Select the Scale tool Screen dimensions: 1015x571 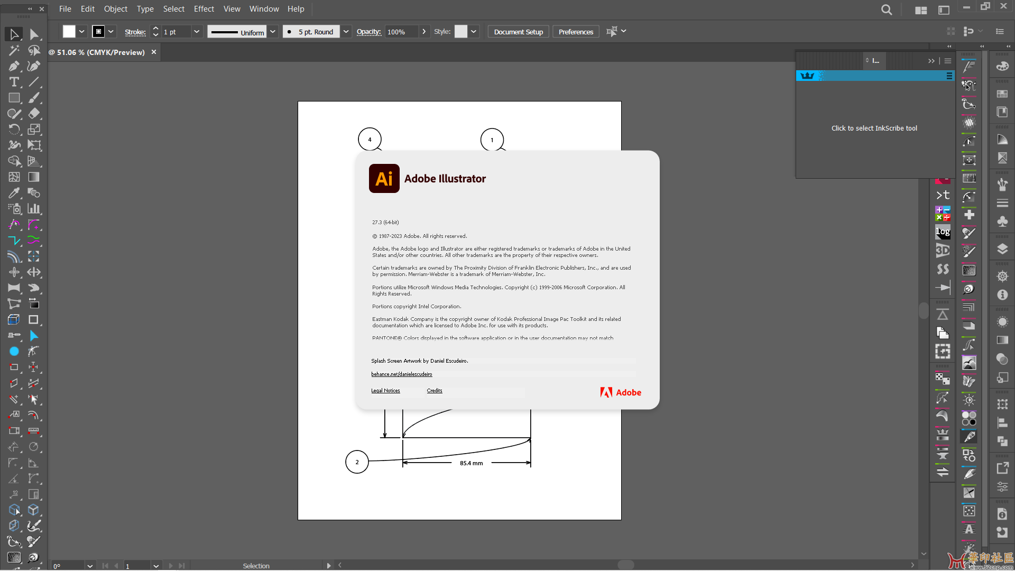coord(34,130)
